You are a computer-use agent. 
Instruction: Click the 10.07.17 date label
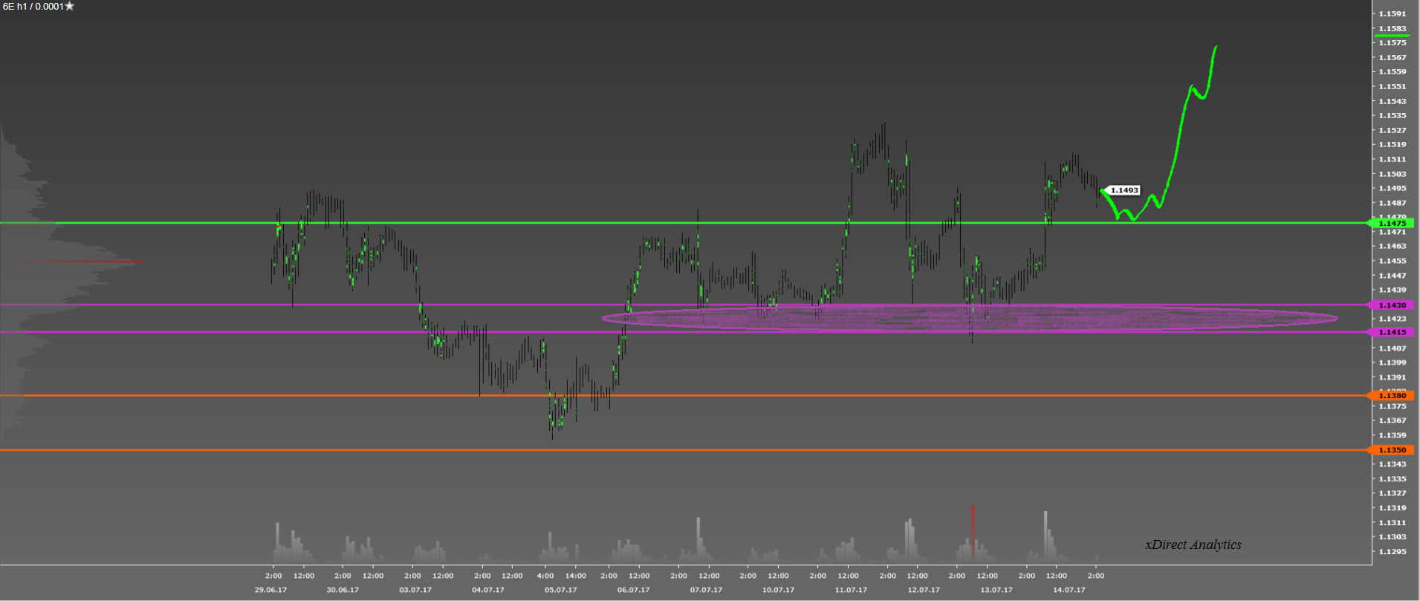(x=778, y=590)
